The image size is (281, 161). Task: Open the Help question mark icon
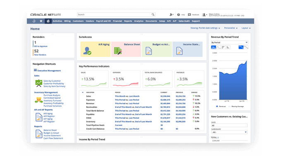(179, 15)
